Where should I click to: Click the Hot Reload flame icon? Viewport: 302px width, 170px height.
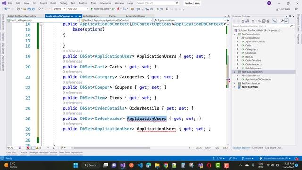[118, 9]
